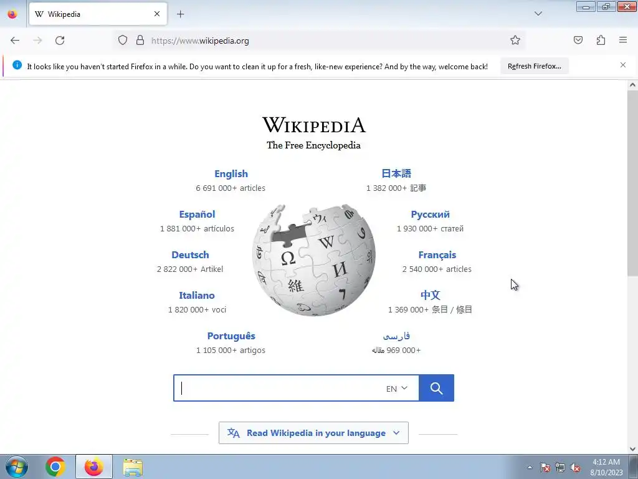View site security via the padlock icon
This screenshot has width=638, height=479.
point(140,41)
